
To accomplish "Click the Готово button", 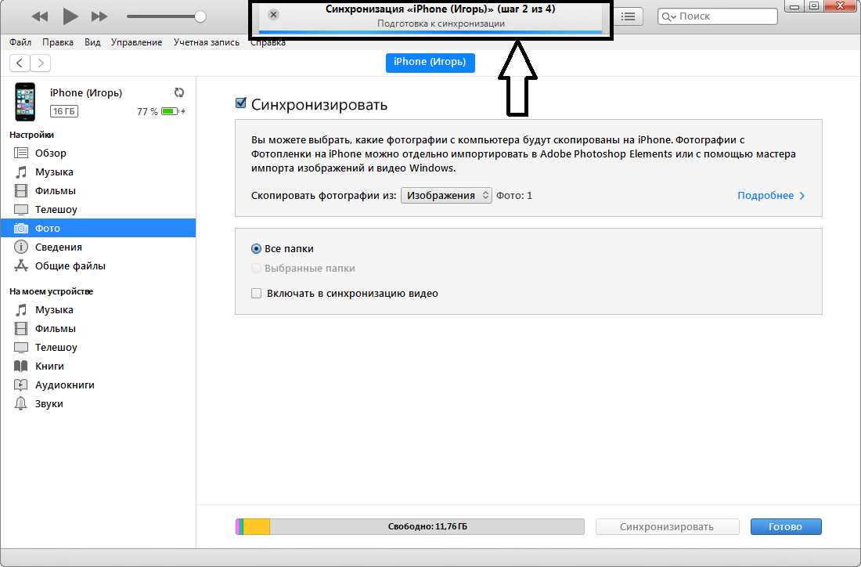I will (786, 526).
